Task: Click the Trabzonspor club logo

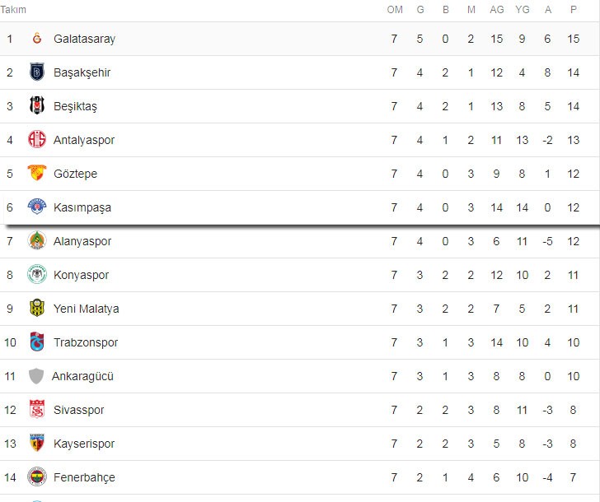Action: pyautogui.click(x=37, y=342)
